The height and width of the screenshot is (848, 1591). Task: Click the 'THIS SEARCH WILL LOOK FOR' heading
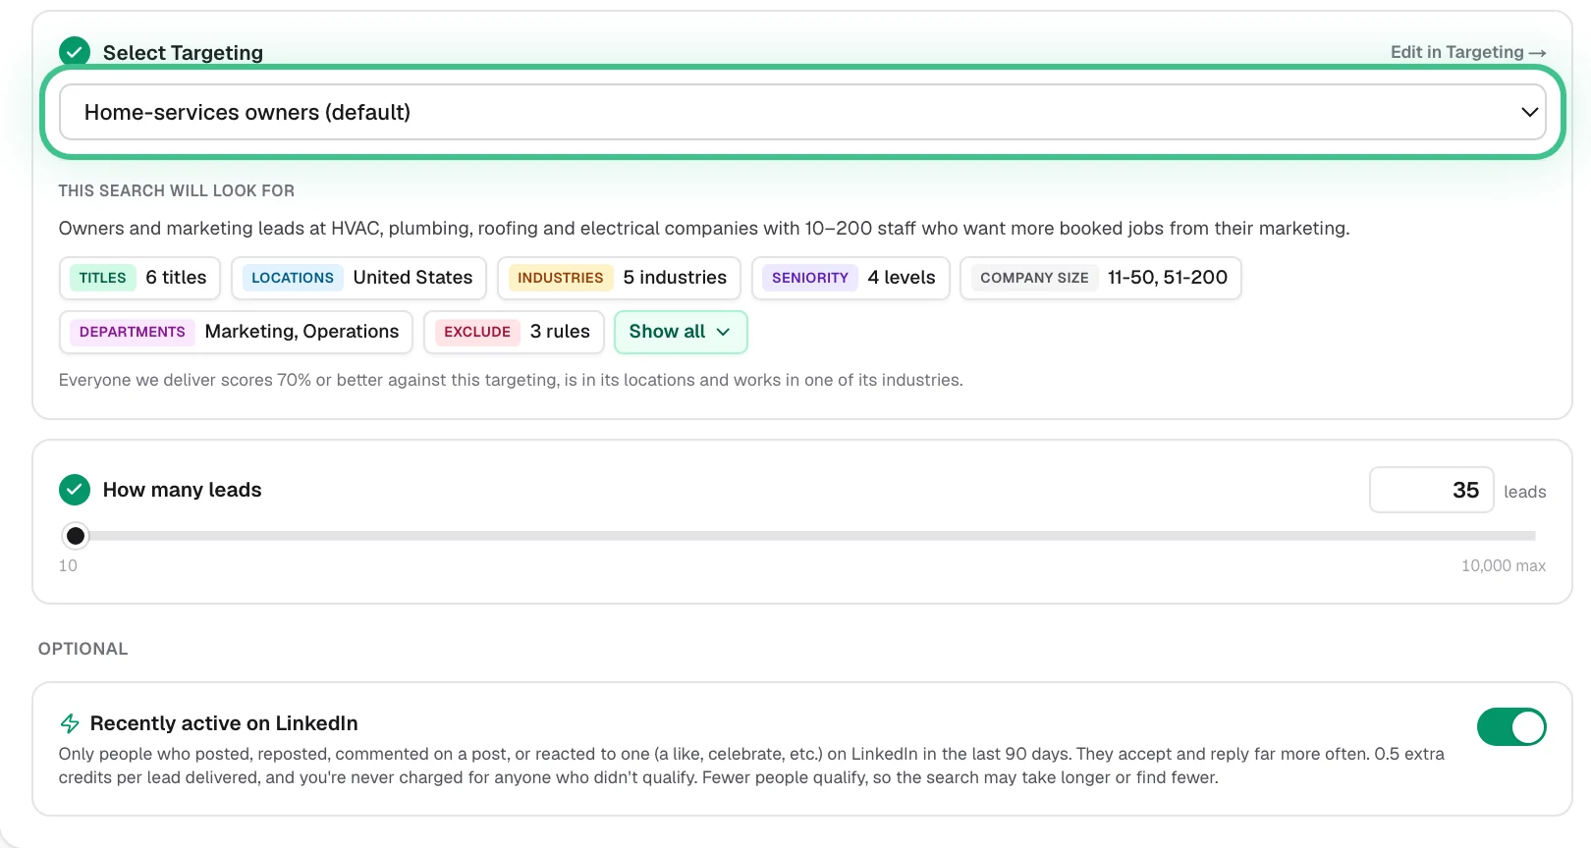click(x=177, y=190)
